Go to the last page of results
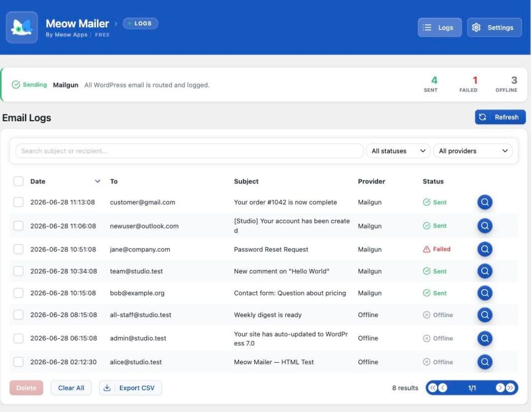Screen dimensions: 531x412 click(510, 388)
